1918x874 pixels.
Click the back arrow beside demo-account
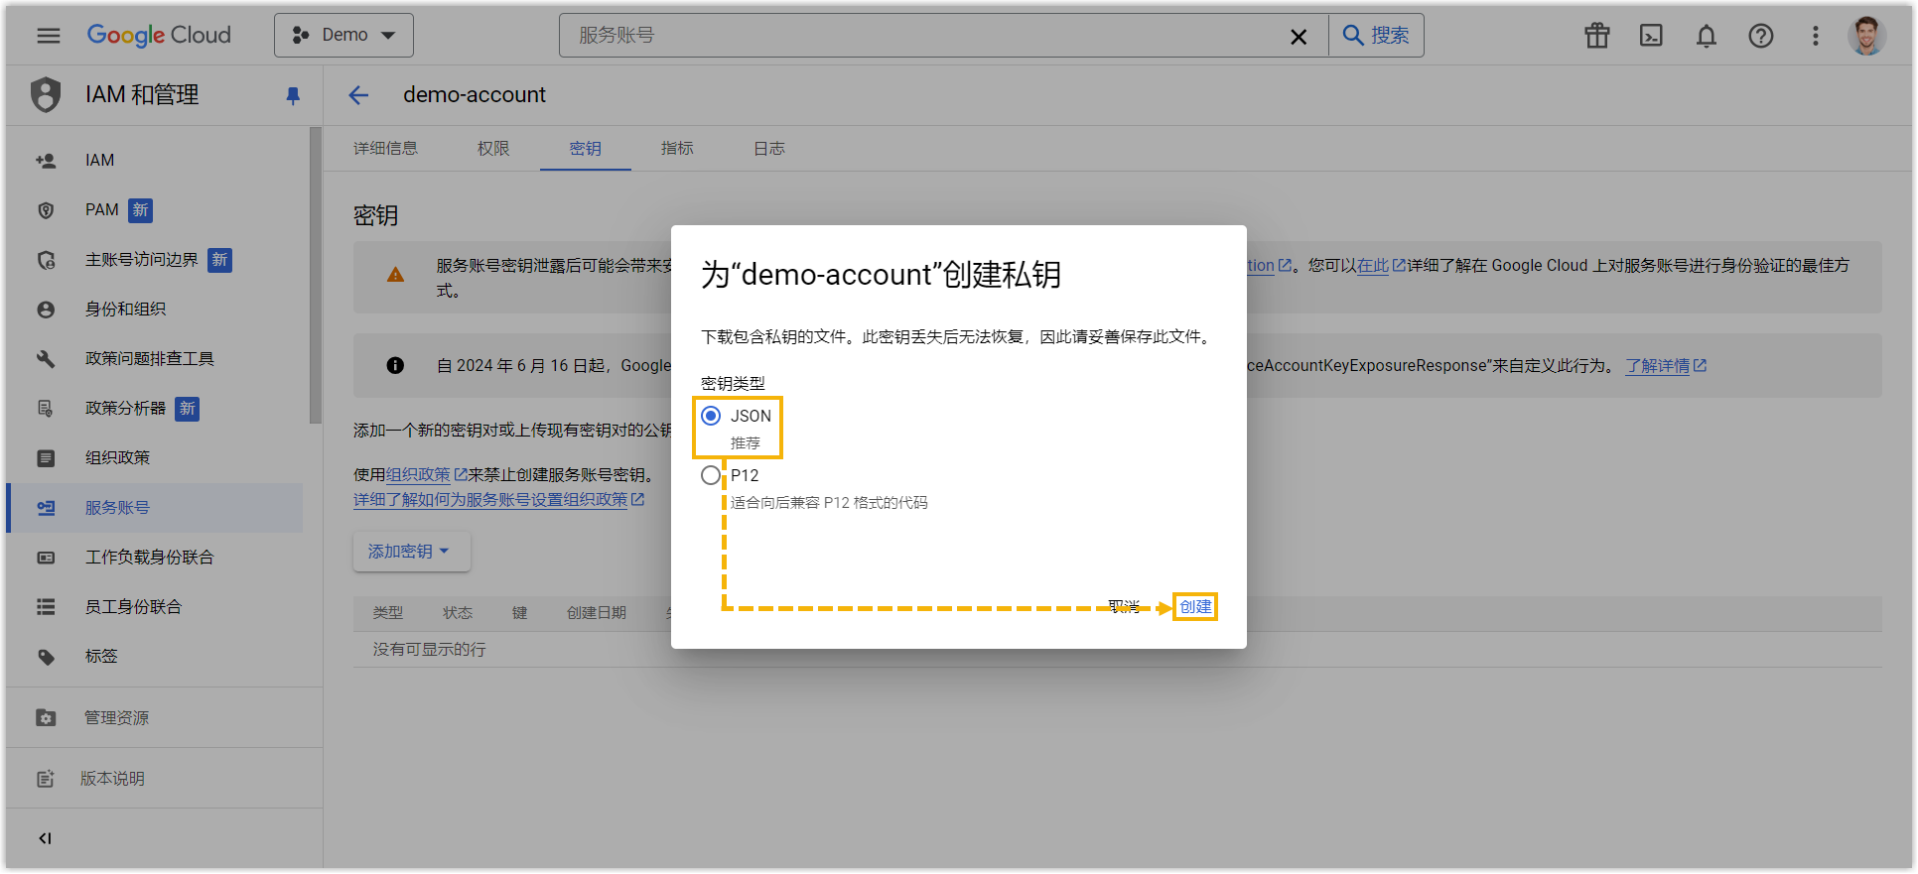(x=358, y=95)
